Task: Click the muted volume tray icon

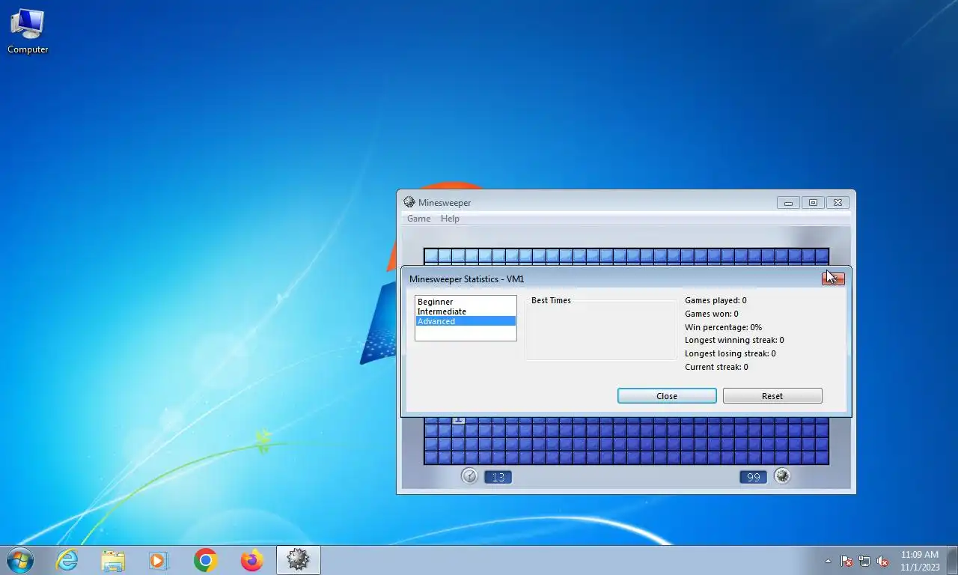Action: click(x=882, y=561)
